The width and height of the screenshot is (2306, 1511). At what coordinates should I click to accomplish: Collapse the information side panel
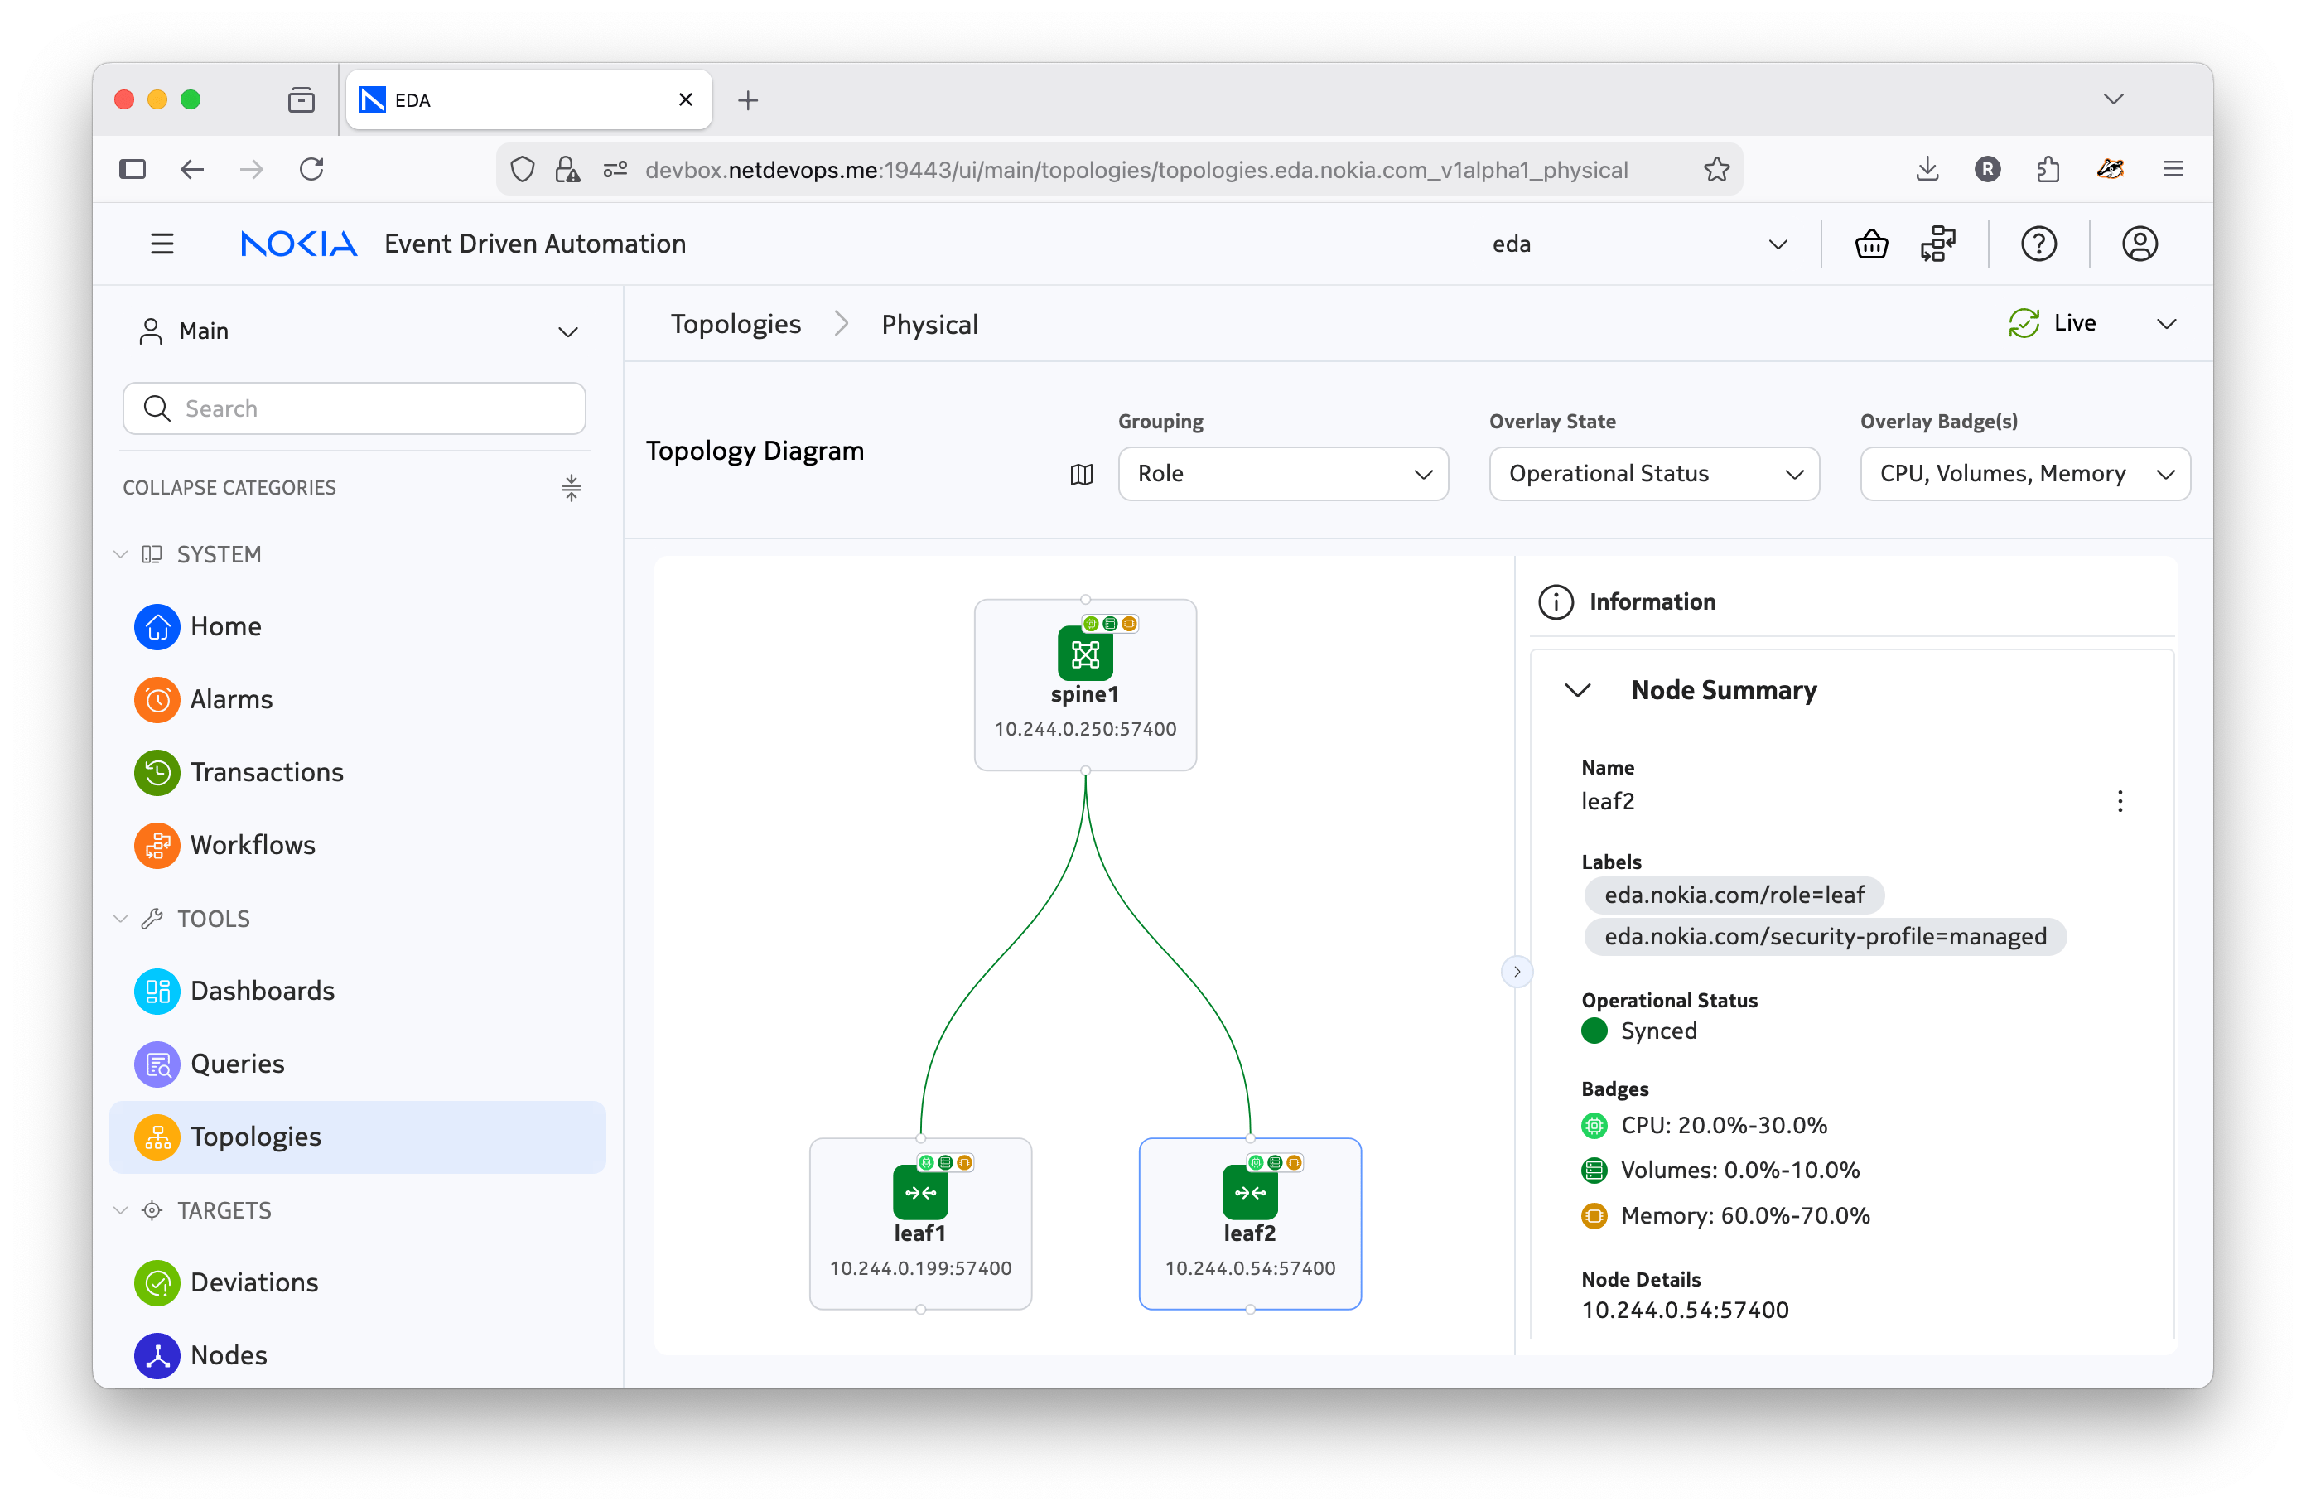click(x=1517, y=971)
